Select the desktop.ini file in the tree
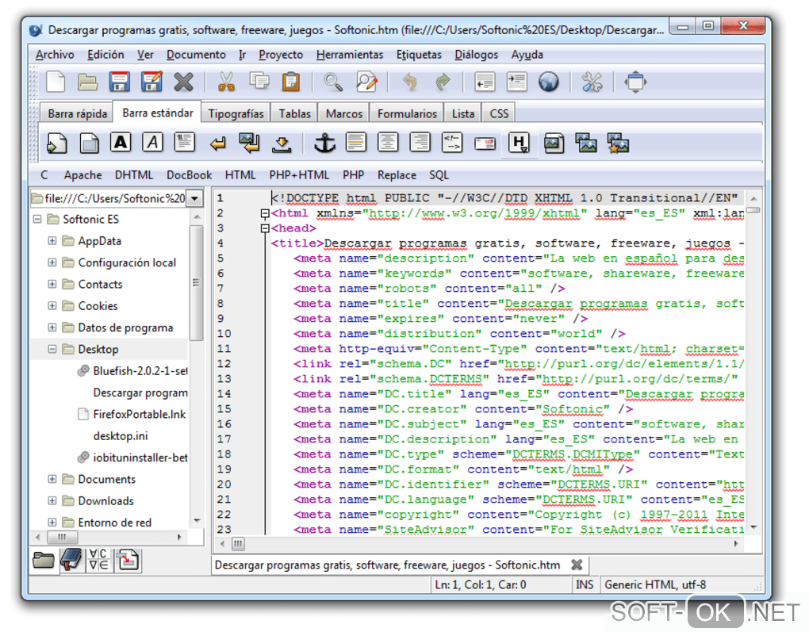Image resolution: width=809 pixels, height=632 pixels. click(121, 436)
